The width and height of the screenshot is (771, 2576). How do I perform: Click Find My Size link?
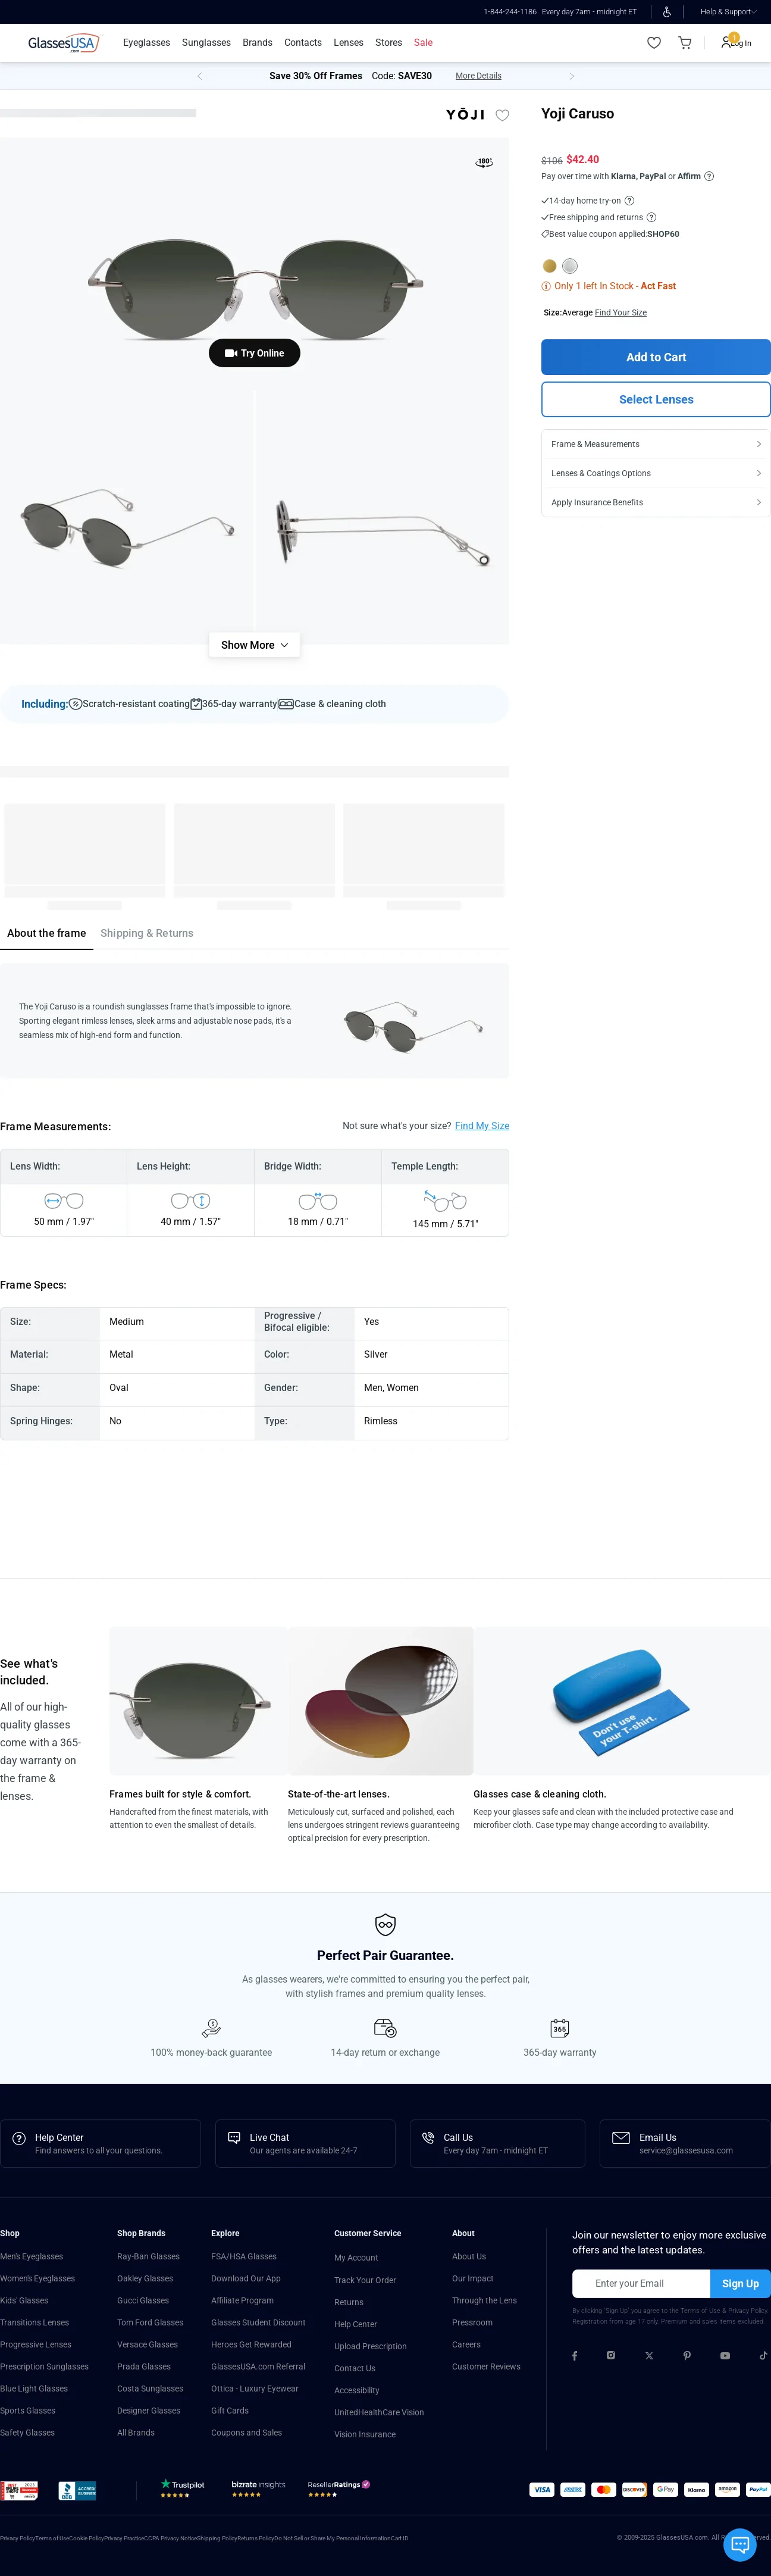pos(482,1126)
